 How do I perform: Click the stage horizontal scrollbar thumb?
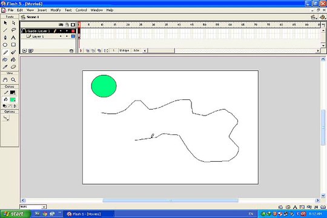click(170, 200)
